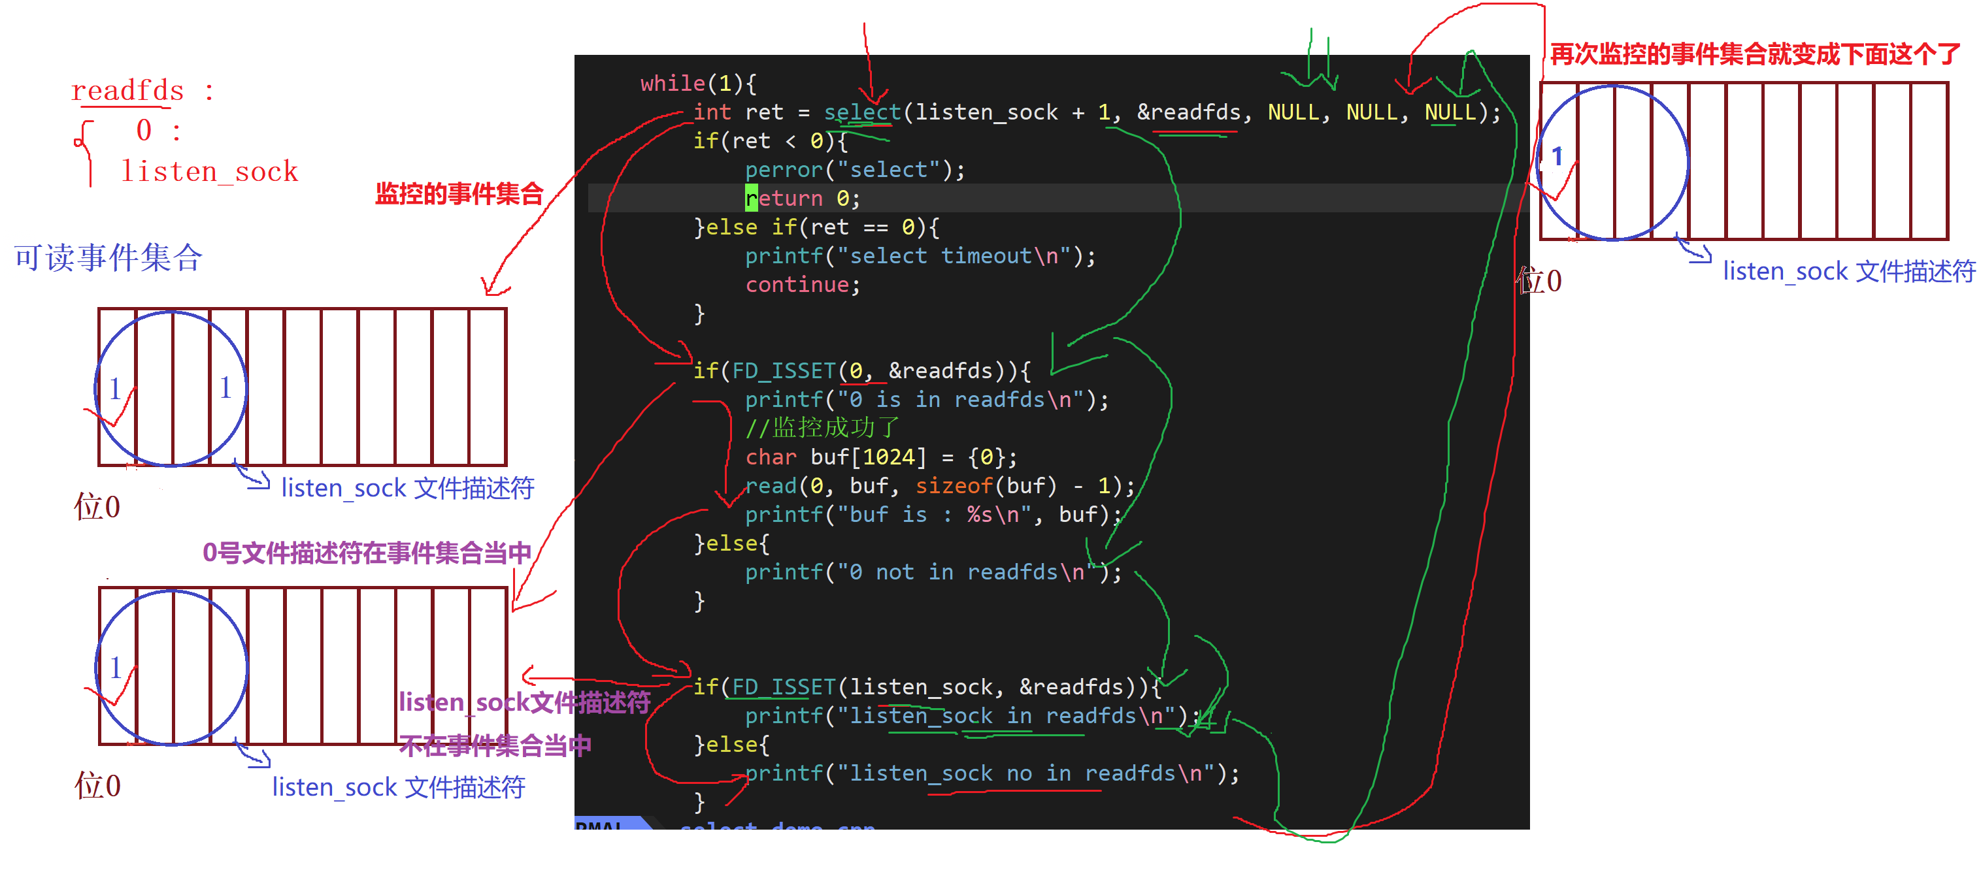Click the red 'listen_sock' label under readfds

tap(209, 170)
